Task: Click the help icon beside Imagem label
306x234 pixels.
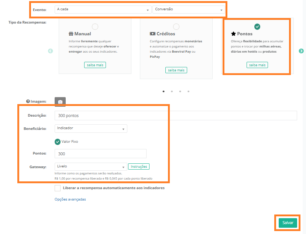Action: 28,101
